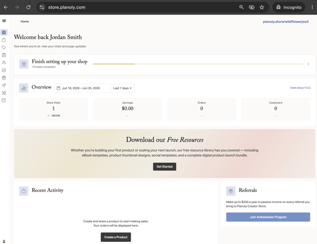
Task: Open the analytics chart icon in sidebar
Action: pos(4,70)
